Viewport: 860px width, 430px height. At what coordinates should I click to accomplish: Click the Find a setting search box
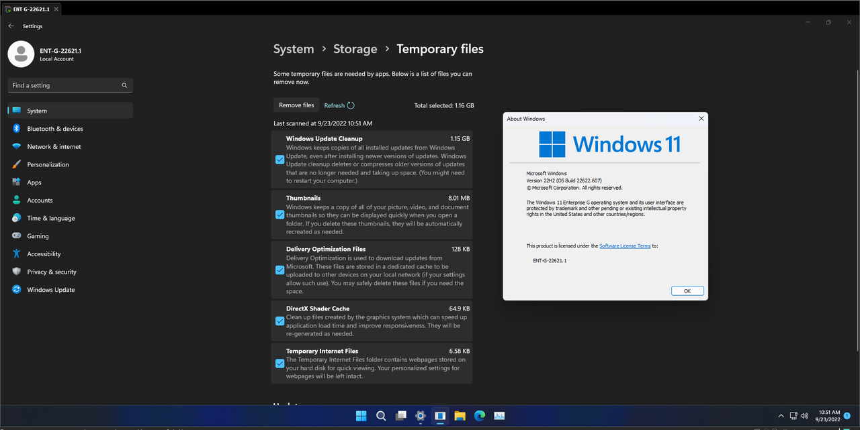point(70,85)
